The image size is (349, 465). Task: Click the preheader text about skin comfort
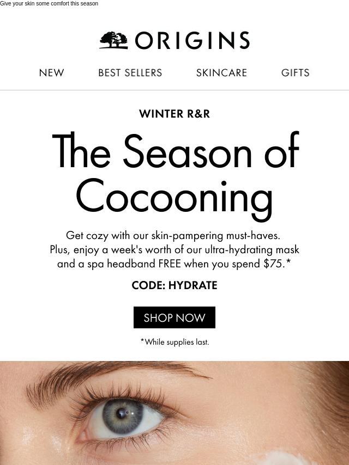click(x=49, y=4)
